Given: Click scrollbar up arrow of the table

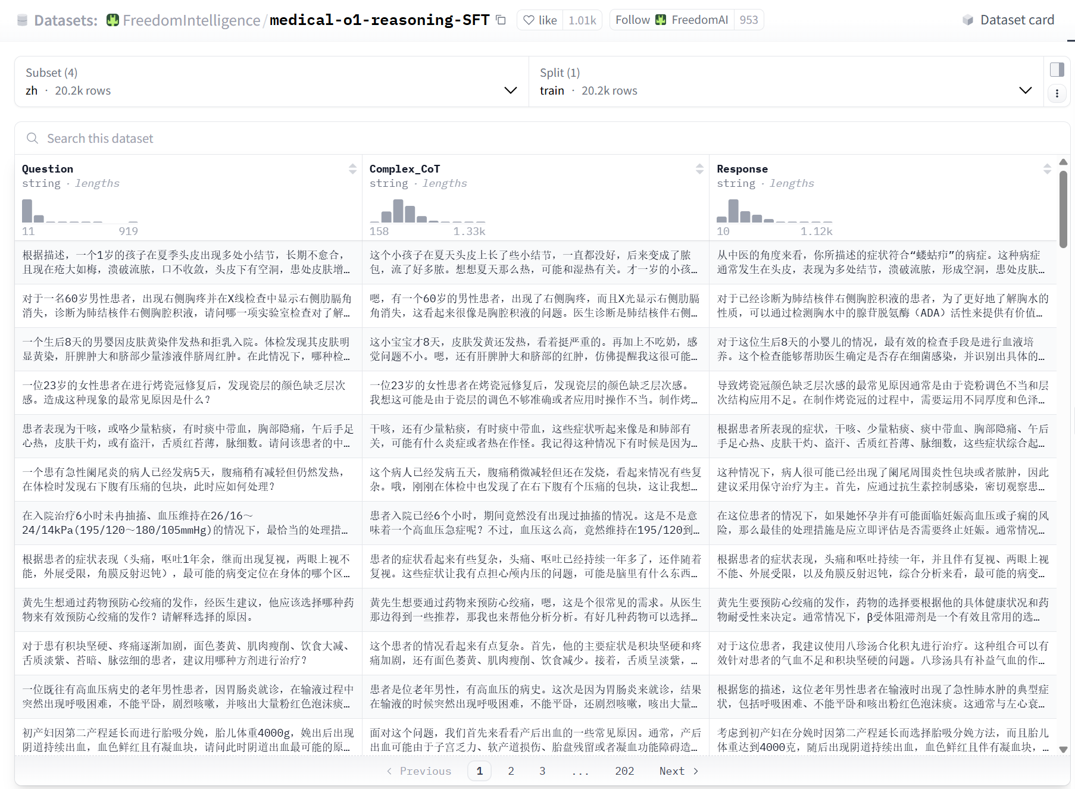Looking at the screenshot, I should coord(1063,162).
